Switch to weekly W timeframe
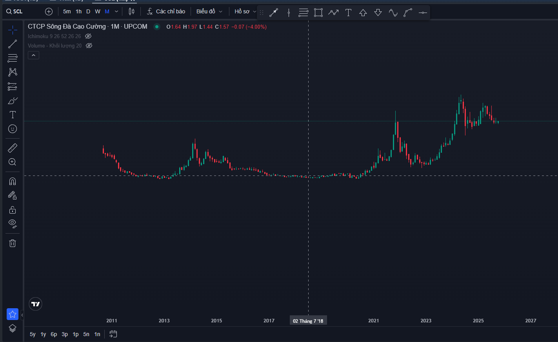Image resolution: width=558 pixels, height=342 pixels. (98, 11)
